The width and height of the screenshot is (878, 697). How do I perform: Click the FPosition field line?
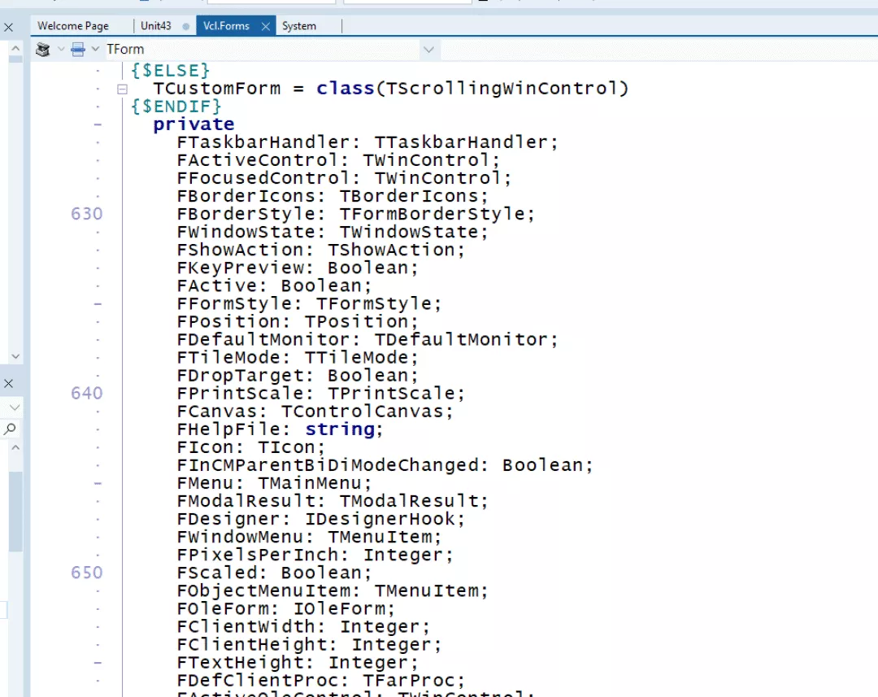coord(298,321)
